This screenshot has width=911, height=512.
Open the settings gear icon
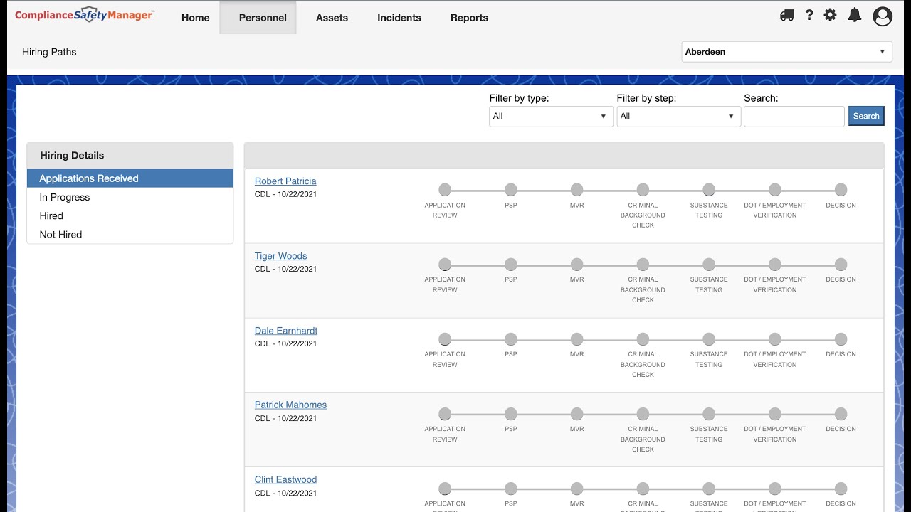(831, 15)
